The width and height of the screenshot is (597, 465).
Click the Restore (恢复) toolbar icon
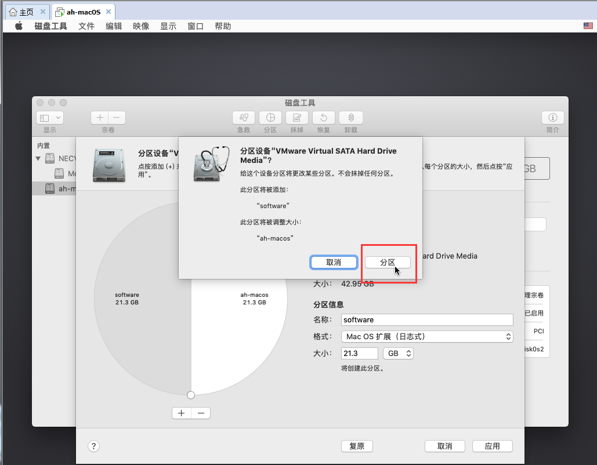click(324, 118)
